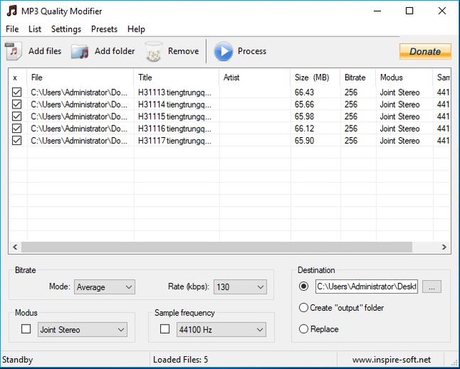
Task: Click the MP3 Quality Modifier title icon
Action: pos(11,11)
